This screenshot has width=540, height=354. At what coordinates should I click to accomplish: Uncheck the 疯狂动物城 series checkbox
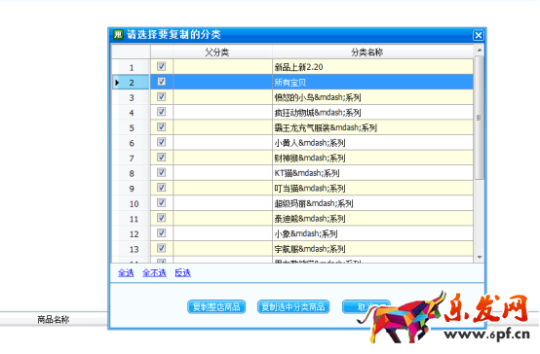click(x=161, y=112)
